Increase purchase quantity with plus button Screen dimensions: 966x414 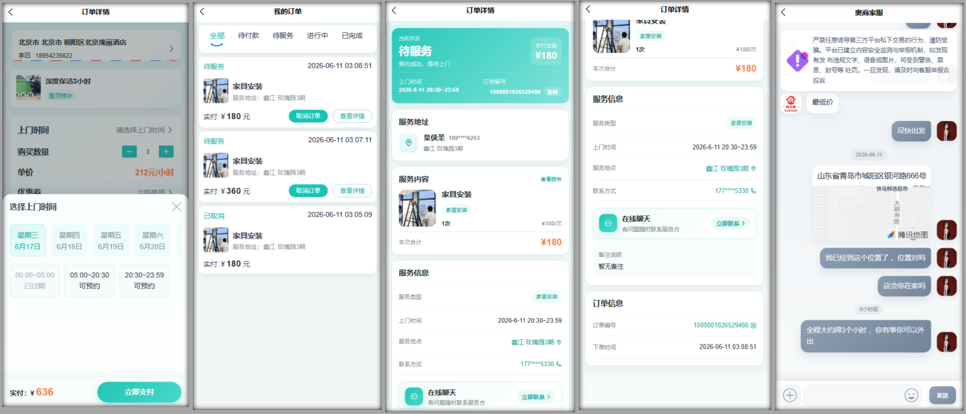click(x=166, y=152)
